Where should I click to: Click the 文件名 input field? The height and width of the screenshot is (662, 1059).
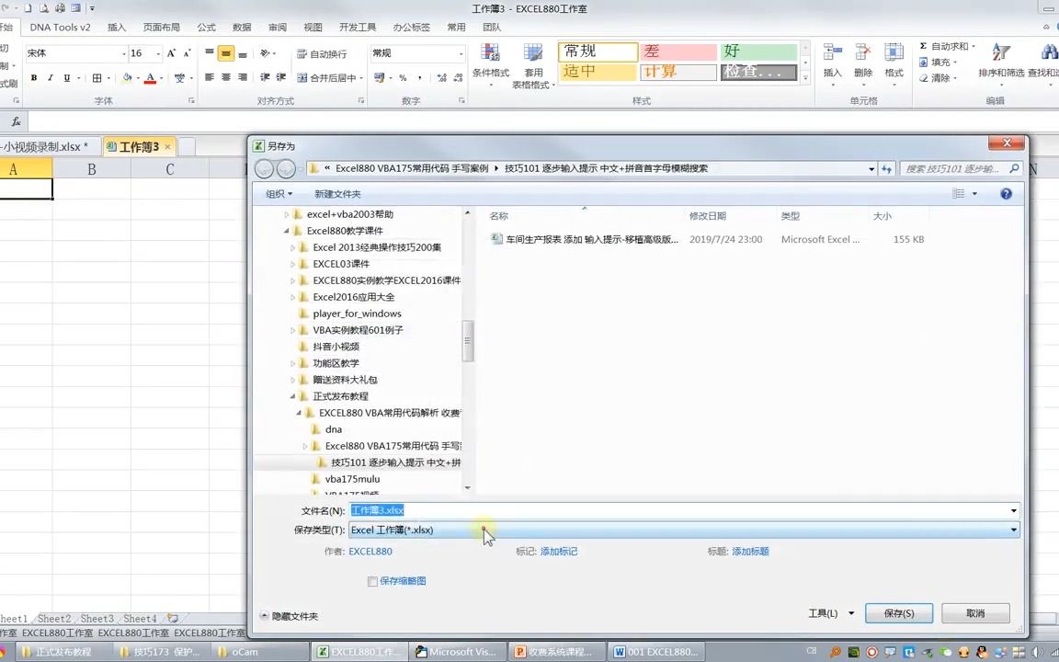pos(678,510)
